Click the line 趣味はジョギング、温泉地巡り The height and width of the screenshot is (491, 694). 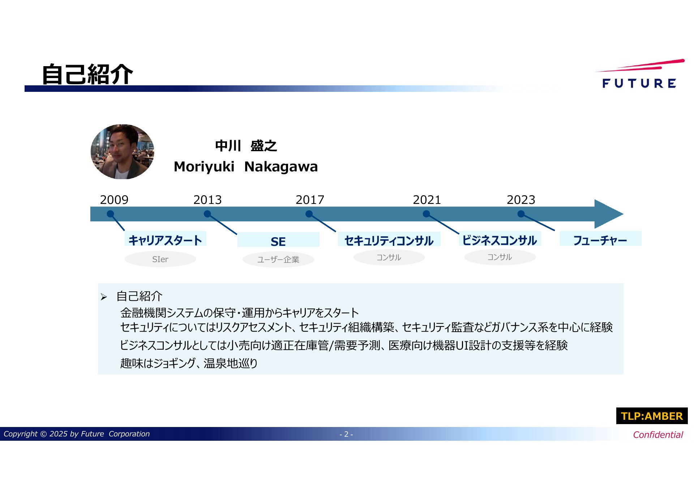tap(189, 363)
